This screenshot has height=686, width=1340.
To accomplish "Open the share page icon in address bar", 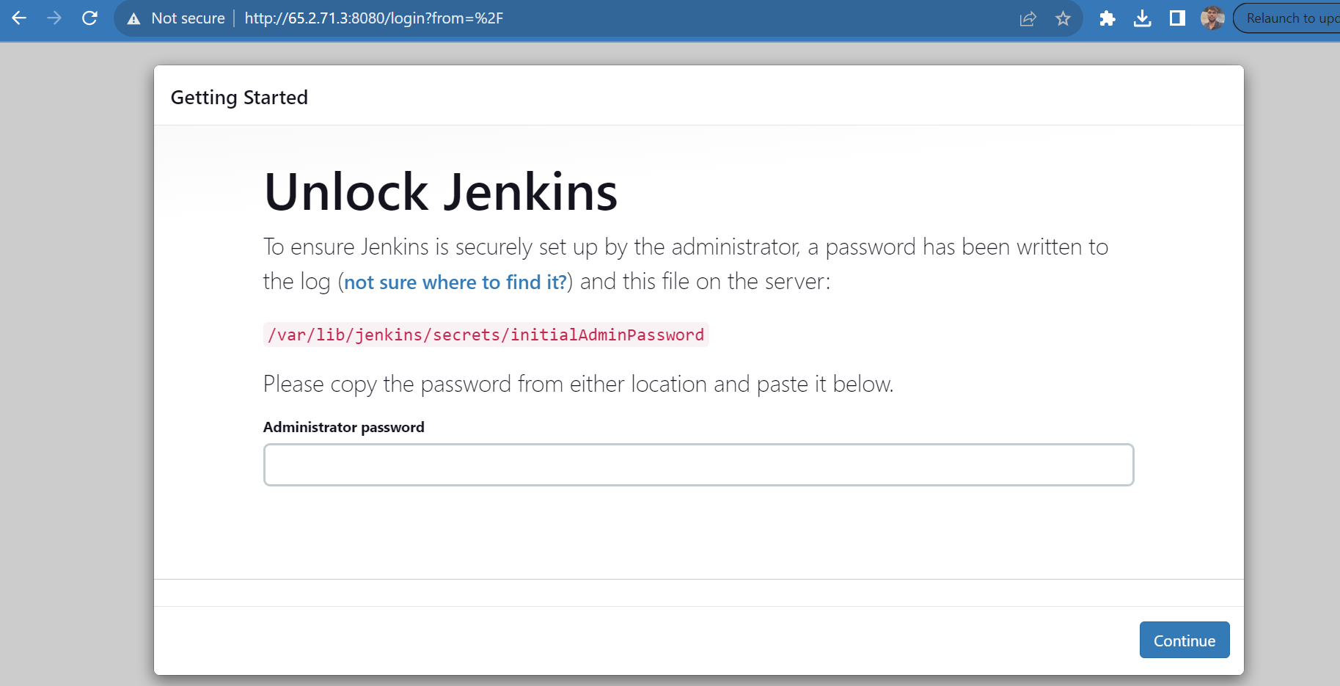I will pos(1028,18).
